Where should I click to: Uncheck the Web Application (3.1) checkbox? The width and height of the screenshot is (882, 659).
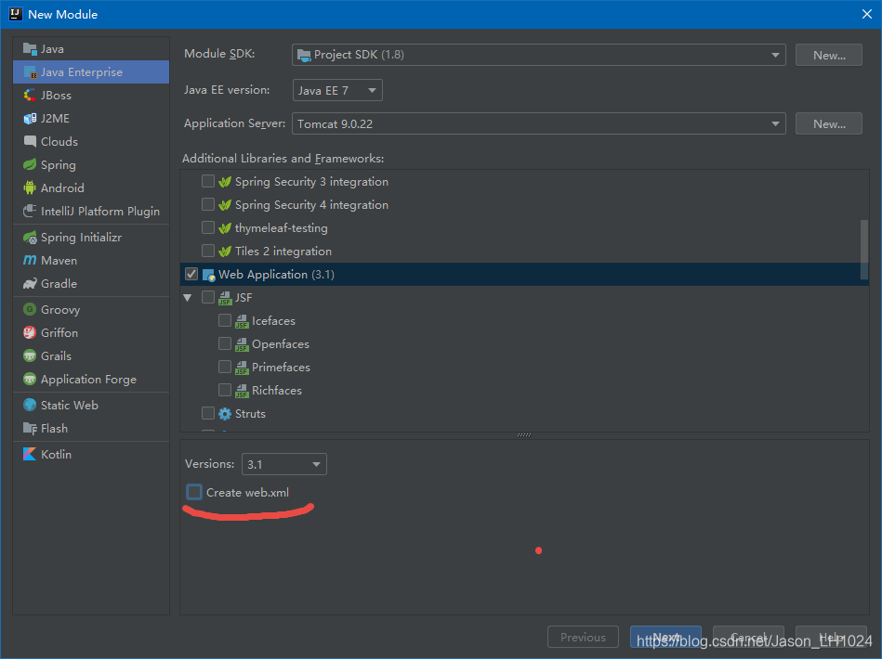tap(191, 274)
